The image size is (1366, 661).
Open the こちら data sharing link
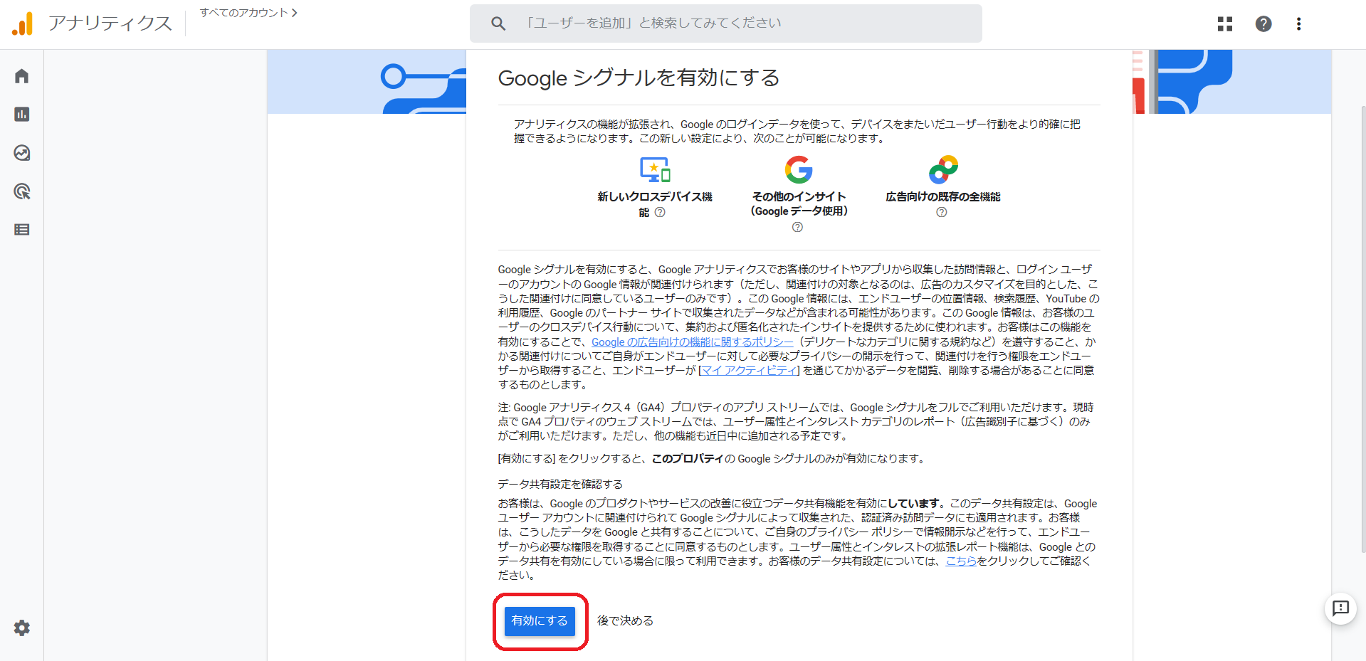961,561
